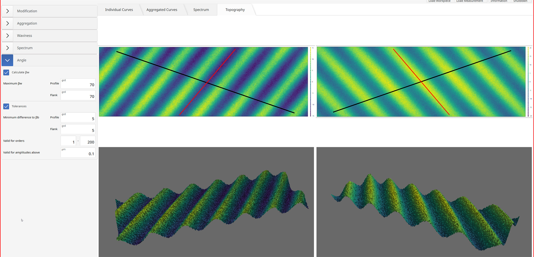Screen dimensions: 534x257
Task: Click the Maximum βw Profile input field
Action: tap(78, 84)
